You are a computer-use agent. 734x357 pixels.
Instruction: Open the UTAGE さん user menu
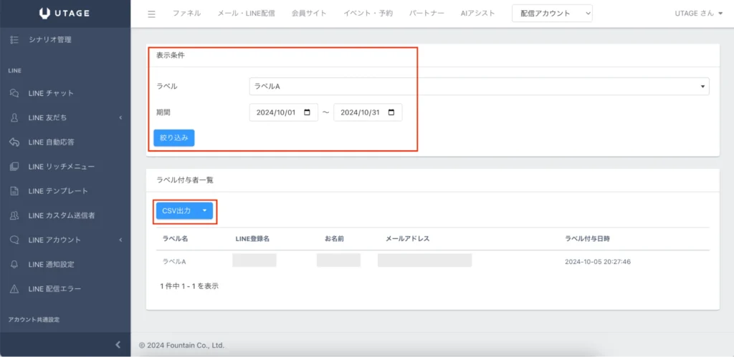point(698,14)
